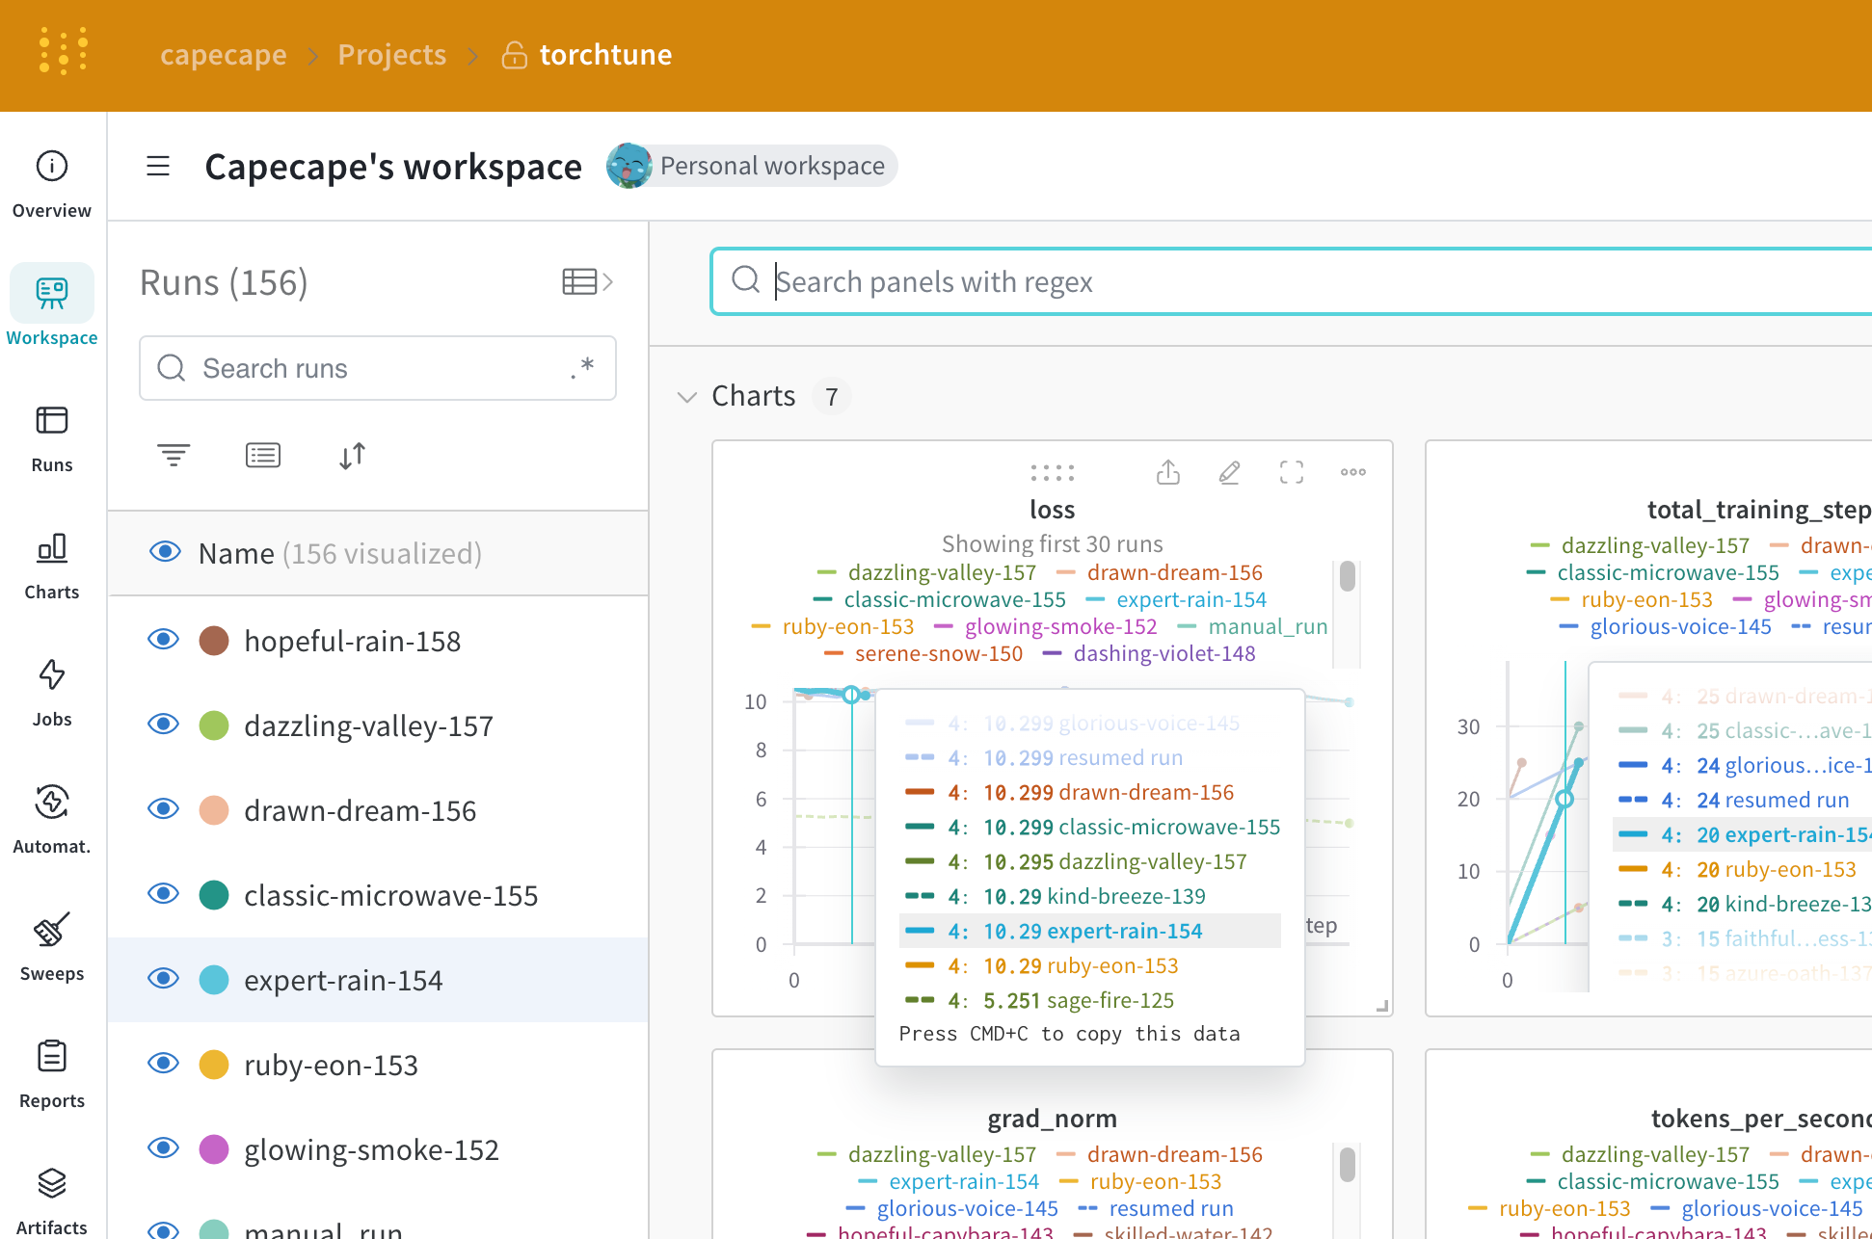
Task: Click the dazzling-valley-157 run color swatch
Action: (x=214, y=725)
